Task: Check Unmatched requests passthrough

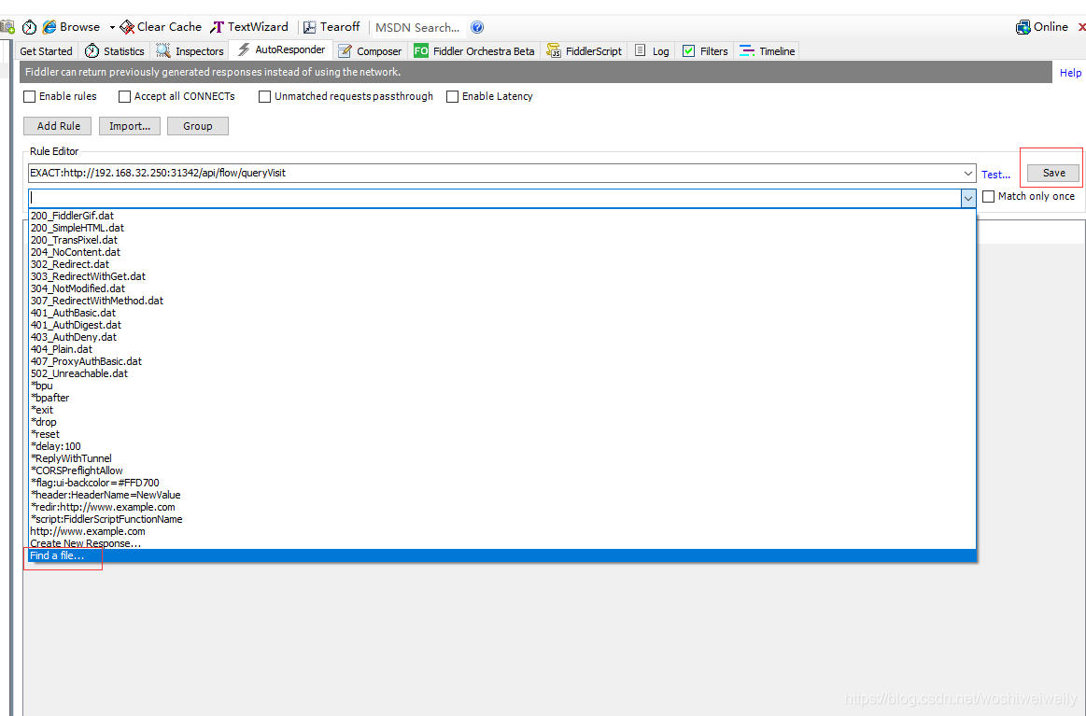Action: coord(264,97)
